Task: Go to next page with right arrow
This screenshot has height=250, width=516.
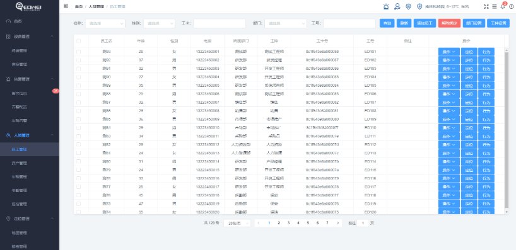Action: [x=337, y=223]
